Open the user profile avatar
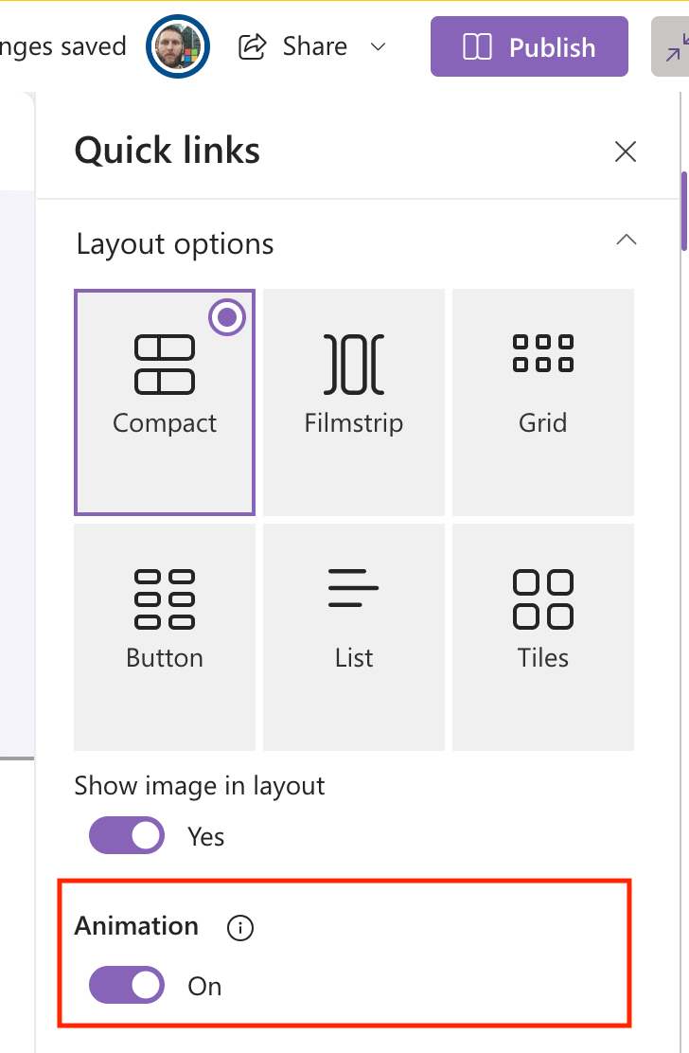The width and height of the screenshot is (689, 1053). click(178, 46)
